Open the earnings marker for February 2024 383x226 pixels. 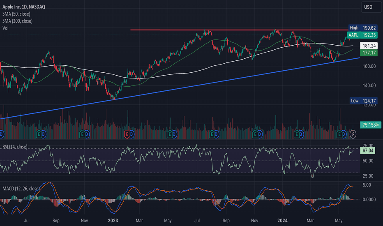297,134
